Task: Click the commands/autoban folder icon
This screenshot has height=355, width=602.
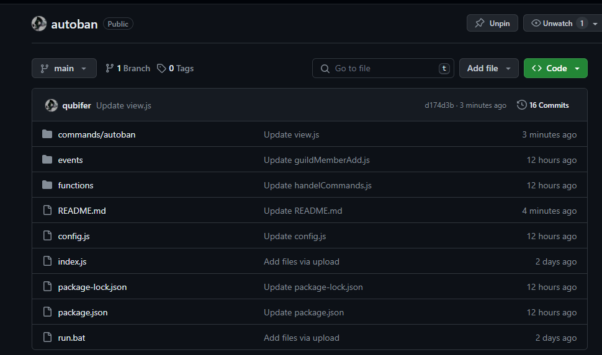Action: [47, 134]
